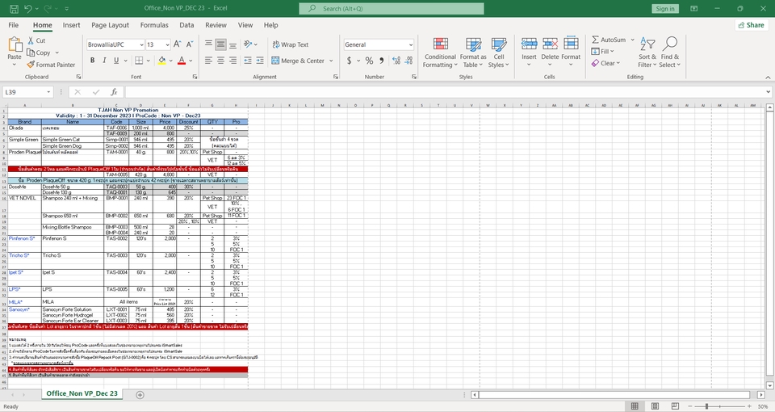Click the Insert cells icon
This screenshot has width=775, height=412.
coord(529,44)
